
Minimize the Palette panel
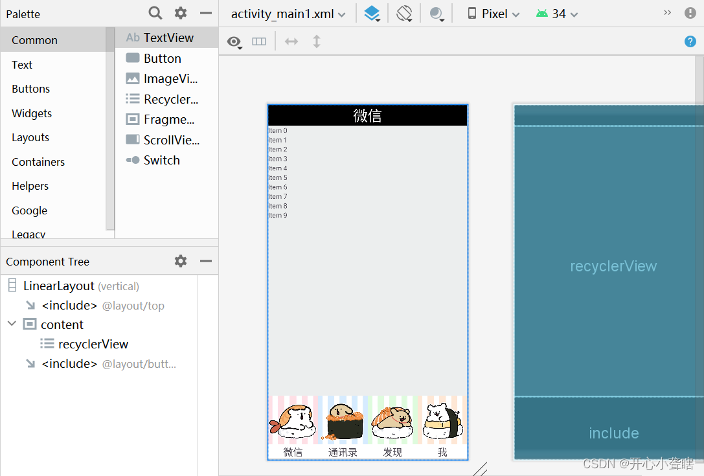(206, 14)
